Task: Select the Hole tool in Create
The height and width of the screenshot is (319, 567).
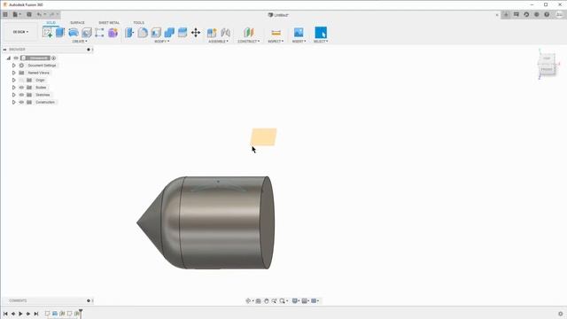Action: click(87, 33)
